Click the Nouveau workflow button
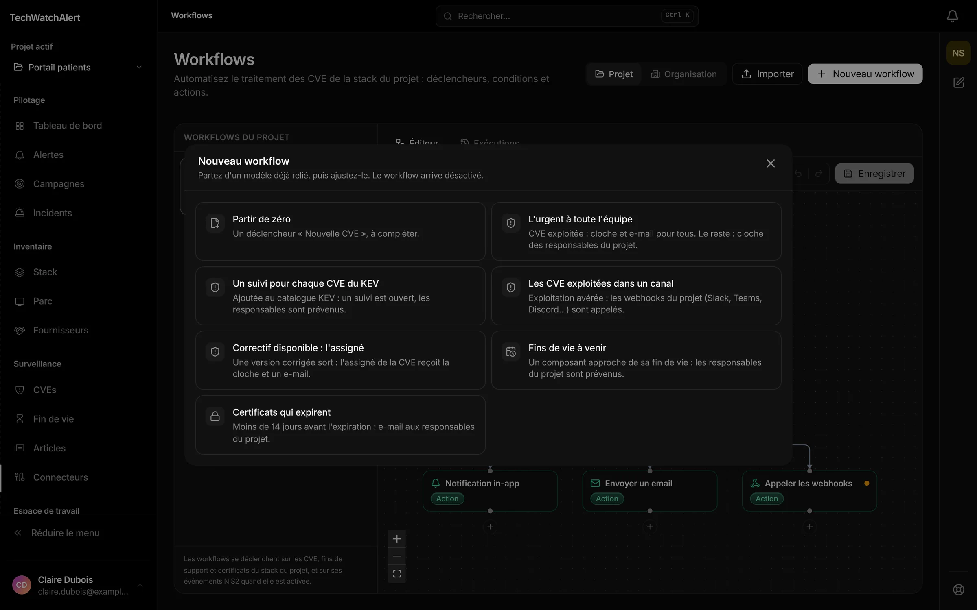Screen dimensions: 977x610 tap(865, 74)
